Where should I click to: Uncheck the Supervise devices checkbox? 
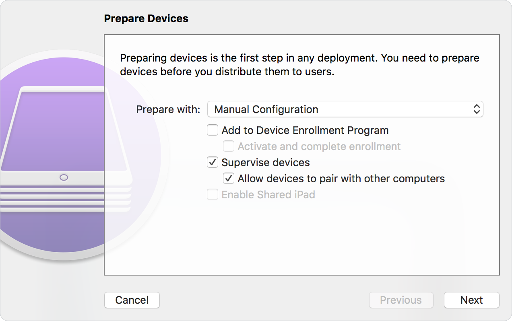(x=212, y=163)
